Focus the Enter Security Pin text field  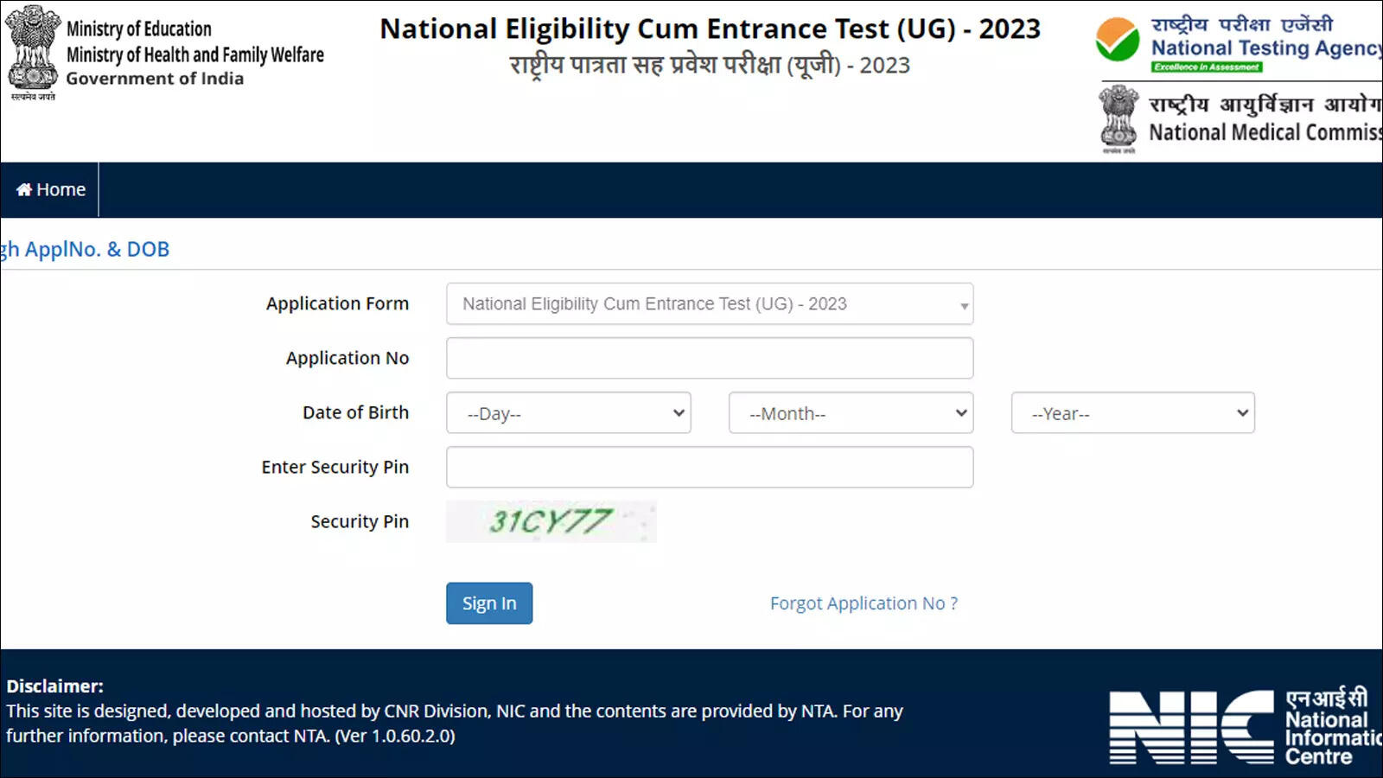pyautogui.click(x=710, y=467)
